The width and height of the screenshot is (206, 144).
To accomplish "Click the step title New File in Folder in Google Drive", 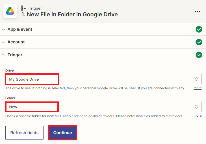I will 70,14.
